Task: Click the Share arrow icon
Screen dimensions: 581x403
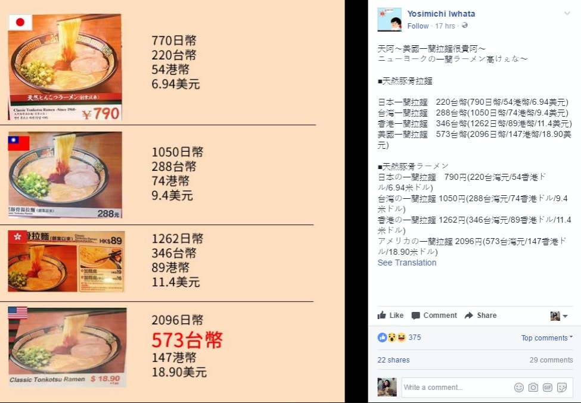Action: [x=469, y=315]
